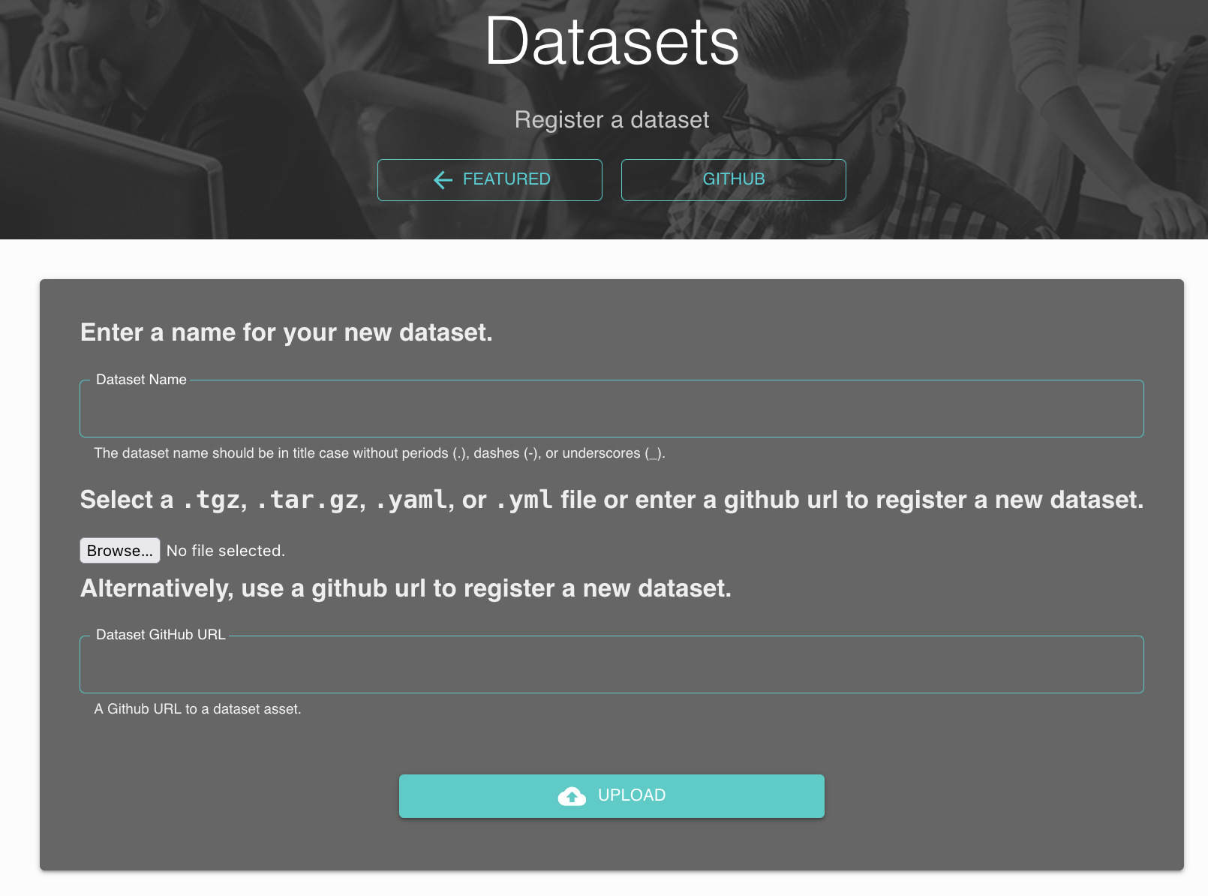
Task: Open the GitHub registration view
Action: point(733,180)
